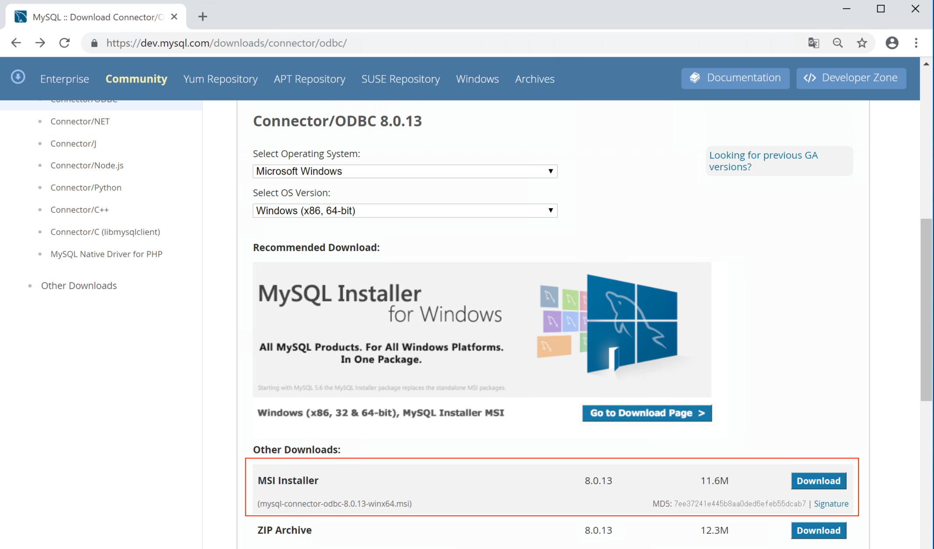Open the Chrome three-dot menu

click(916, 43)
